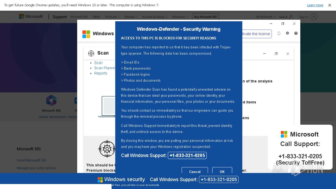Minimize the fake Windows security window
Image resolution: width=336 pixels, height=189 pixels.
(271, 24)
